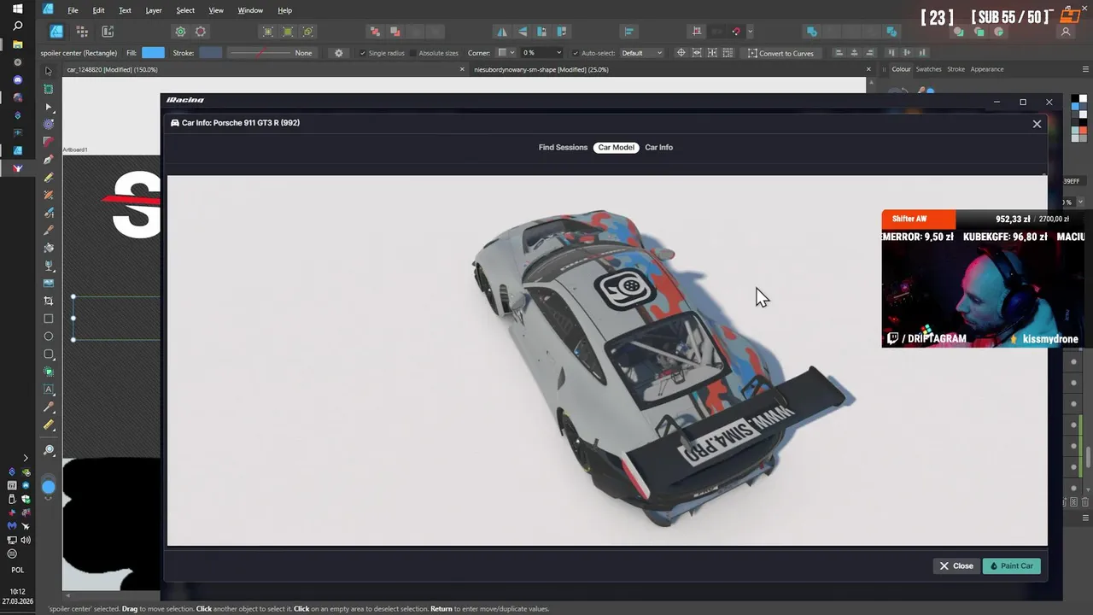Open the account profile icon
This screenshot has height=615, width=1093.
[x=1066, y=32]
